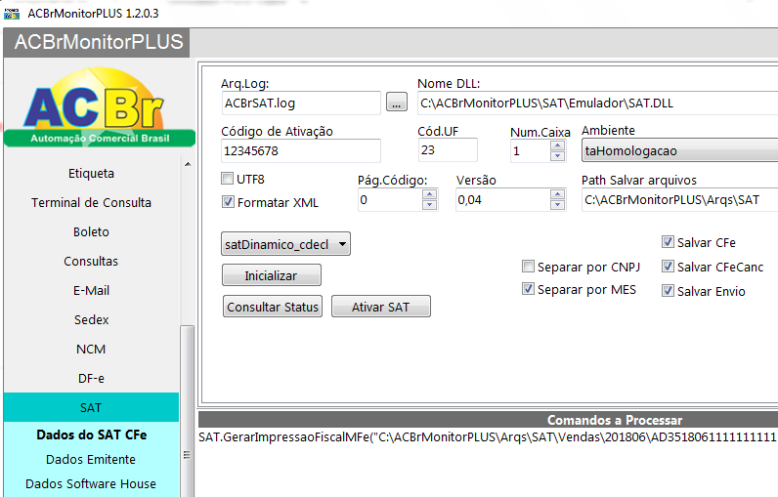This screenshot has width=778, height=497.
Task: Increase Versão with the up arrow
Action: point(558,193)
